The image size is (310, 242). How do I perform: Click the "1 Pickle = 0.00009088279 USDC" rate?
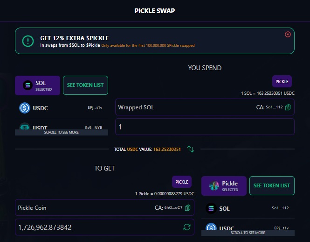165,194
